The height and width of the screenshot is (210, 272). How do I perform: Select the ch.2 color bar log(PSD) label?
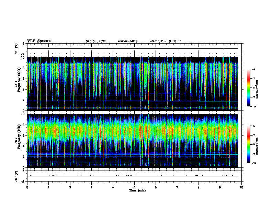click(x=257, y=146)
